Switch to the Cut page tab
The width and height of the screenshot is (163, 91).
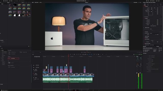(x=70, y=90)
